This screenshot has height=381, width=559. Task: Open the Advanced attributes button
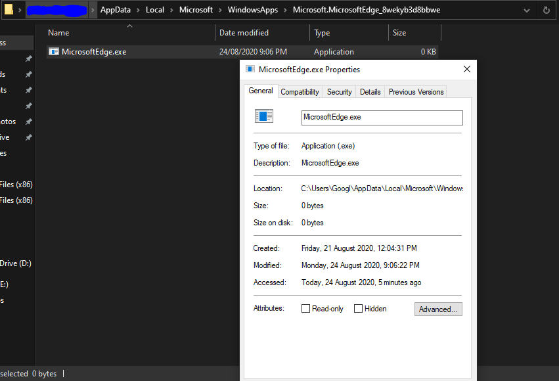[x=438, y=309]
